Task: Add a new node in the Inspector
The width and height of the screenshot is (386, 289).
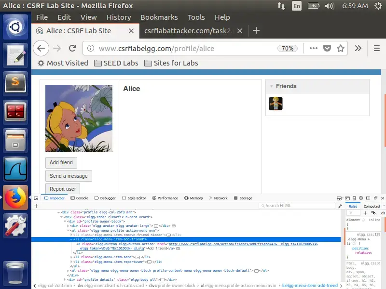Action: tap(37, 206)
